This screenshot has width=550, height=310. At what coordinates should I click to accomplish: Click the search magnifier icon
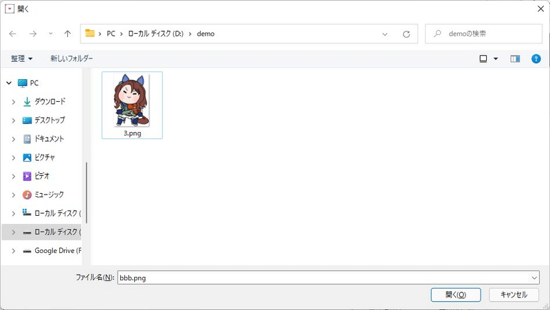point(437,34)
